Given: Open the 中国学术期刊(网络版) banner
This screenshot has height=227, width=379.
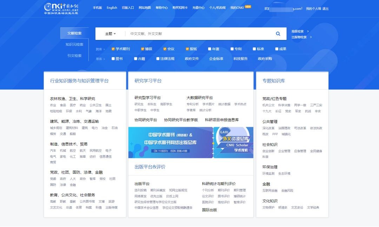Looking at the screenshot, I should 171,143.
